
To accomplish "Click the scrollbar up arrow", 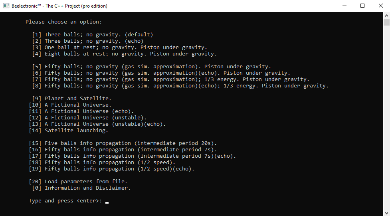I will [386, 15].
